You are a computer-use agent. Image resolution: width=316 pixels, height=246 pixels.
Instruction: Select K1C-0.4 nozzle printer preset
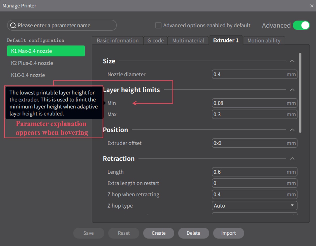pos(28,75)
